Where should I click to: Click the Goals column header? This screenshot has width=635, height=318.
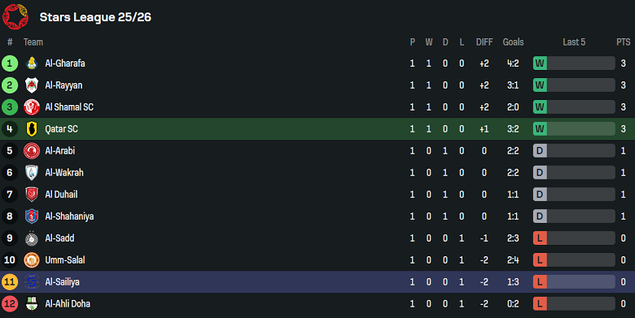[x=513, y=42]
